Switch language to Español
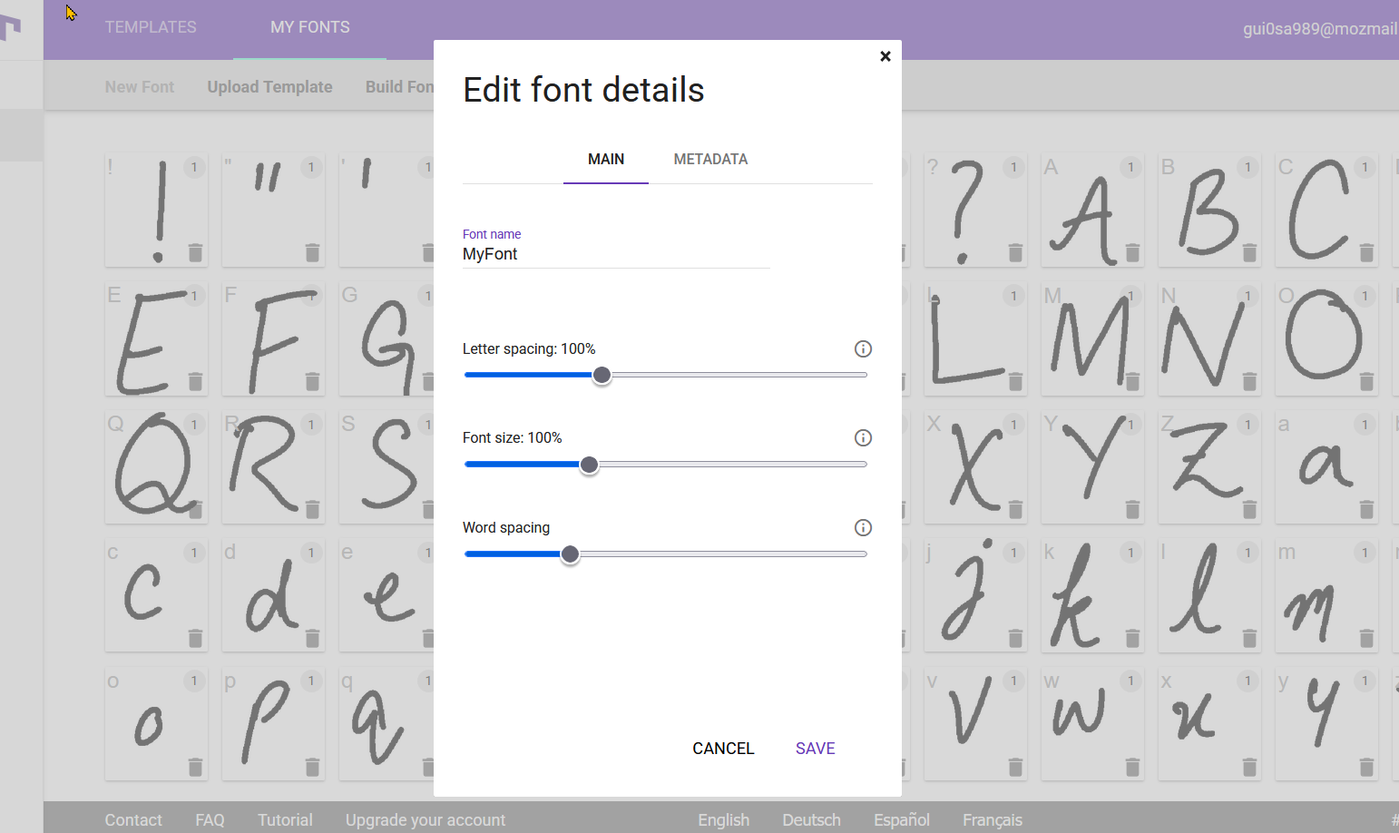This screenshot has height=833, width=1399. point(902,820)
